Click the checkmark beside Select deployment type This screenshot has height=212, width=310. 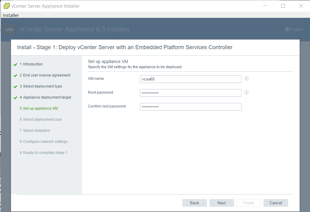(15, 87)
